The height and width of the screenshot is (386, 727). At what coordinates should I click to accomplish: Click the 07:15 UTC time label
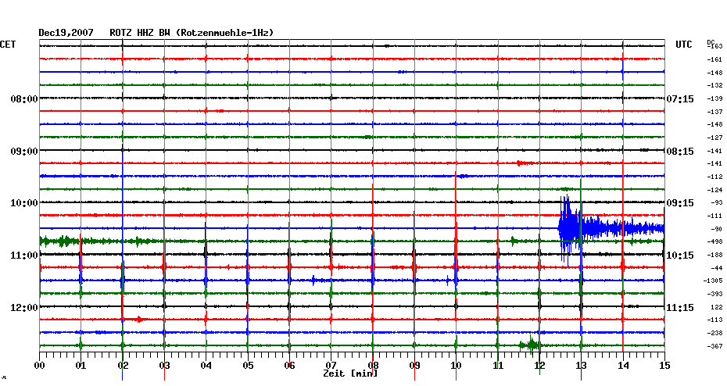click(680, 99)
